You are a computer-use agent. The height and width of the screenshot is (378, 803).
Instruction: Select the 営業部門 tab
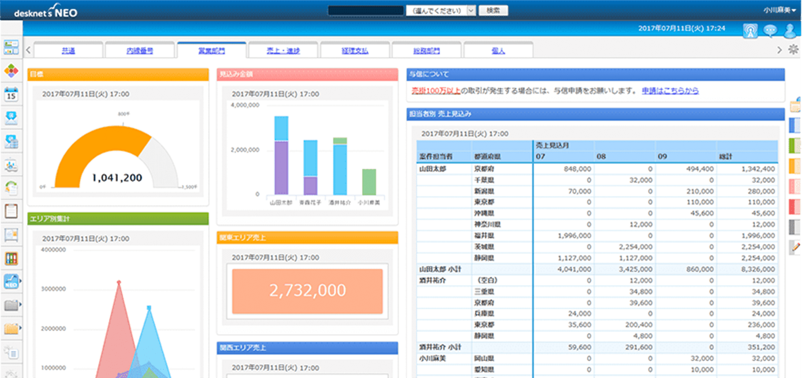212,50
